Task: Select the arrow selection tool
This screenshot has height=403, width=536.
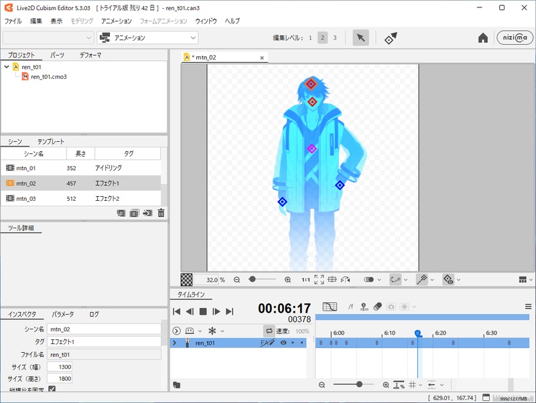Action: [360, 37]
